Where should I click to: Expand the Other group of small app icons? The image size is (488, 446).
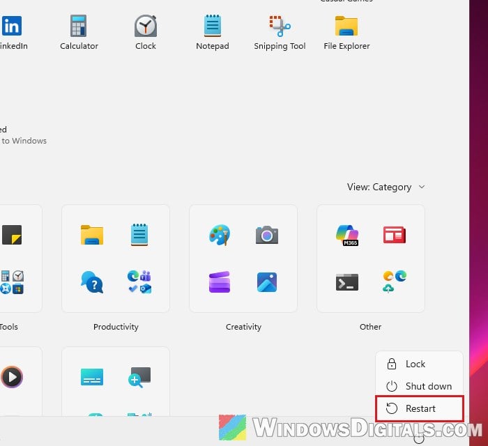point(395,282)
